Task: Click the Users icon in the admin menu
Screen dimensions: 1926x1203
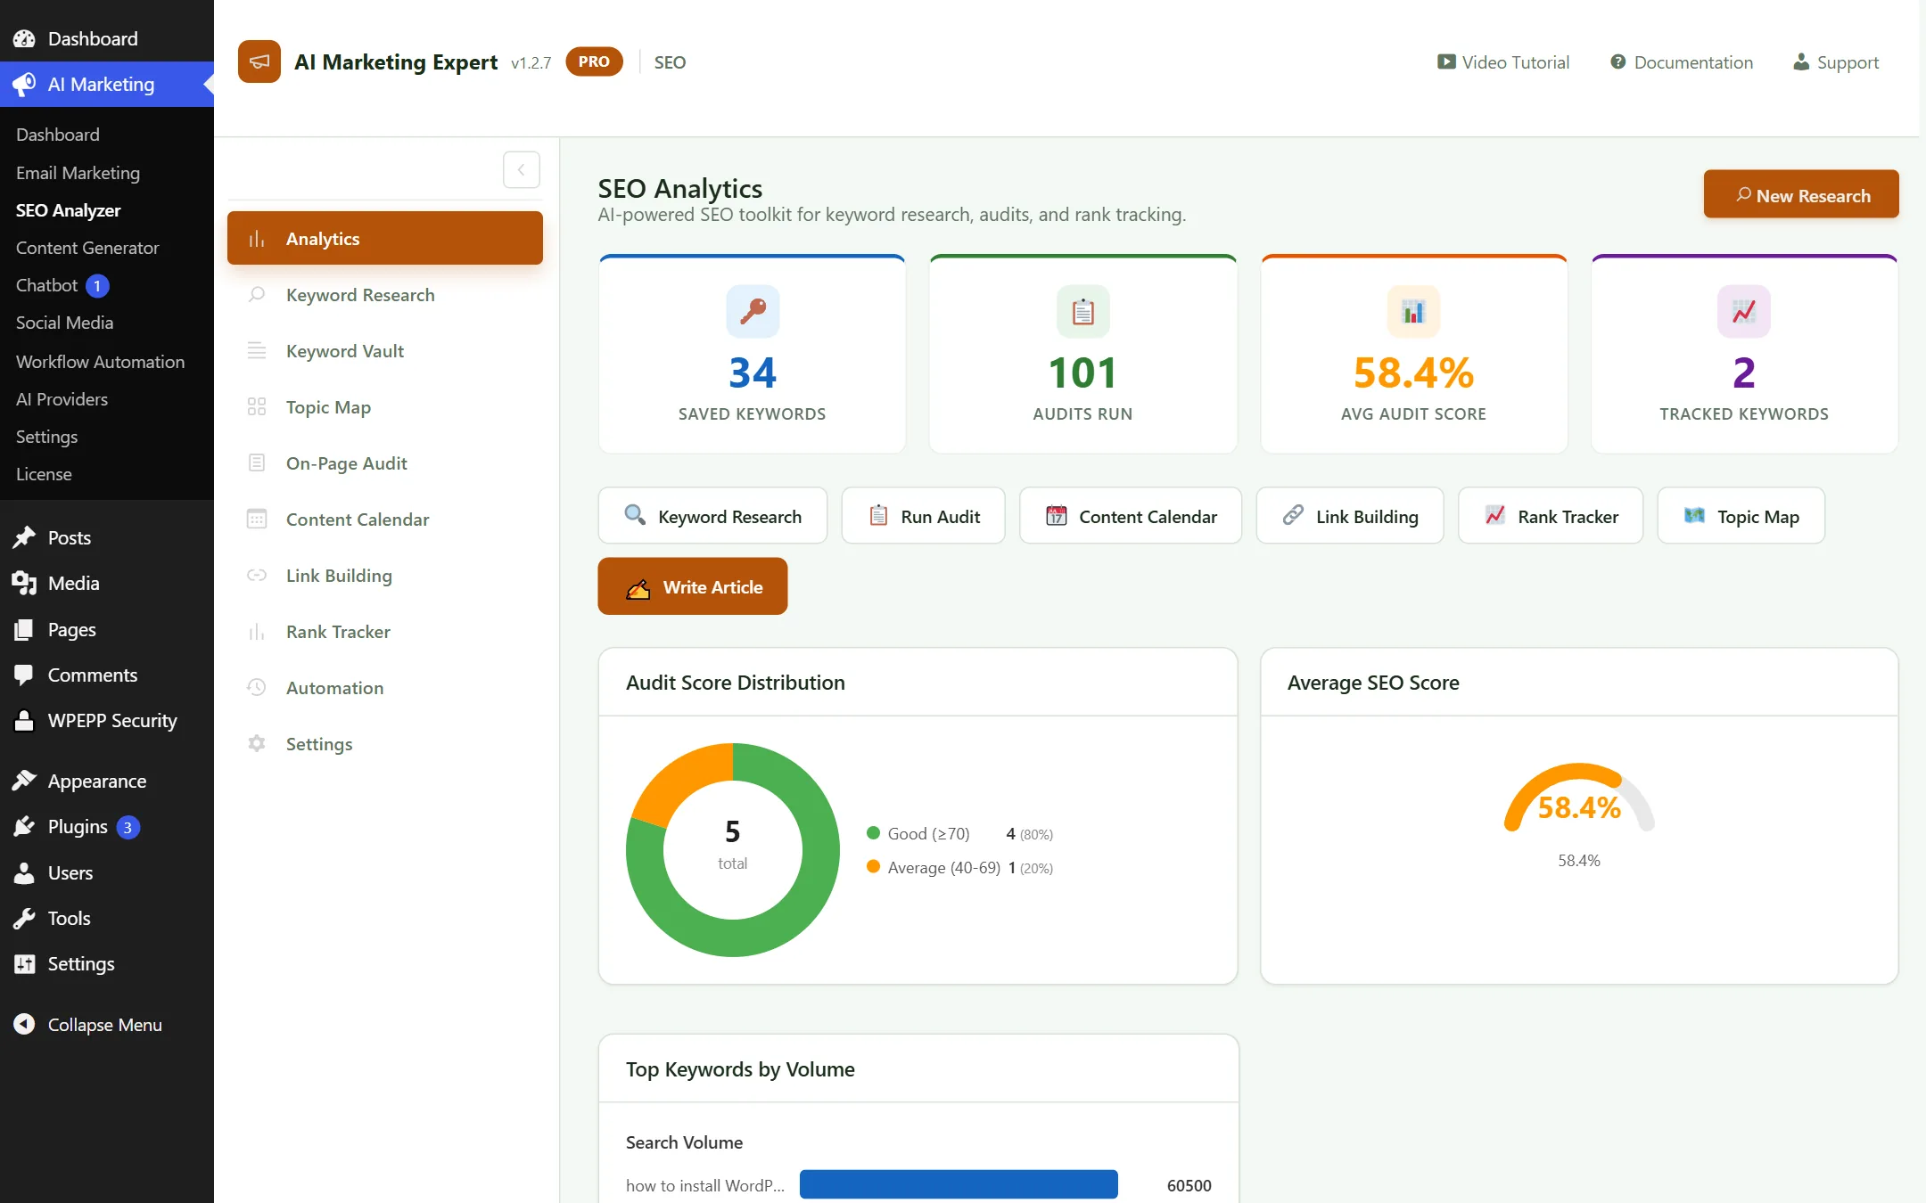Action: 24,872
